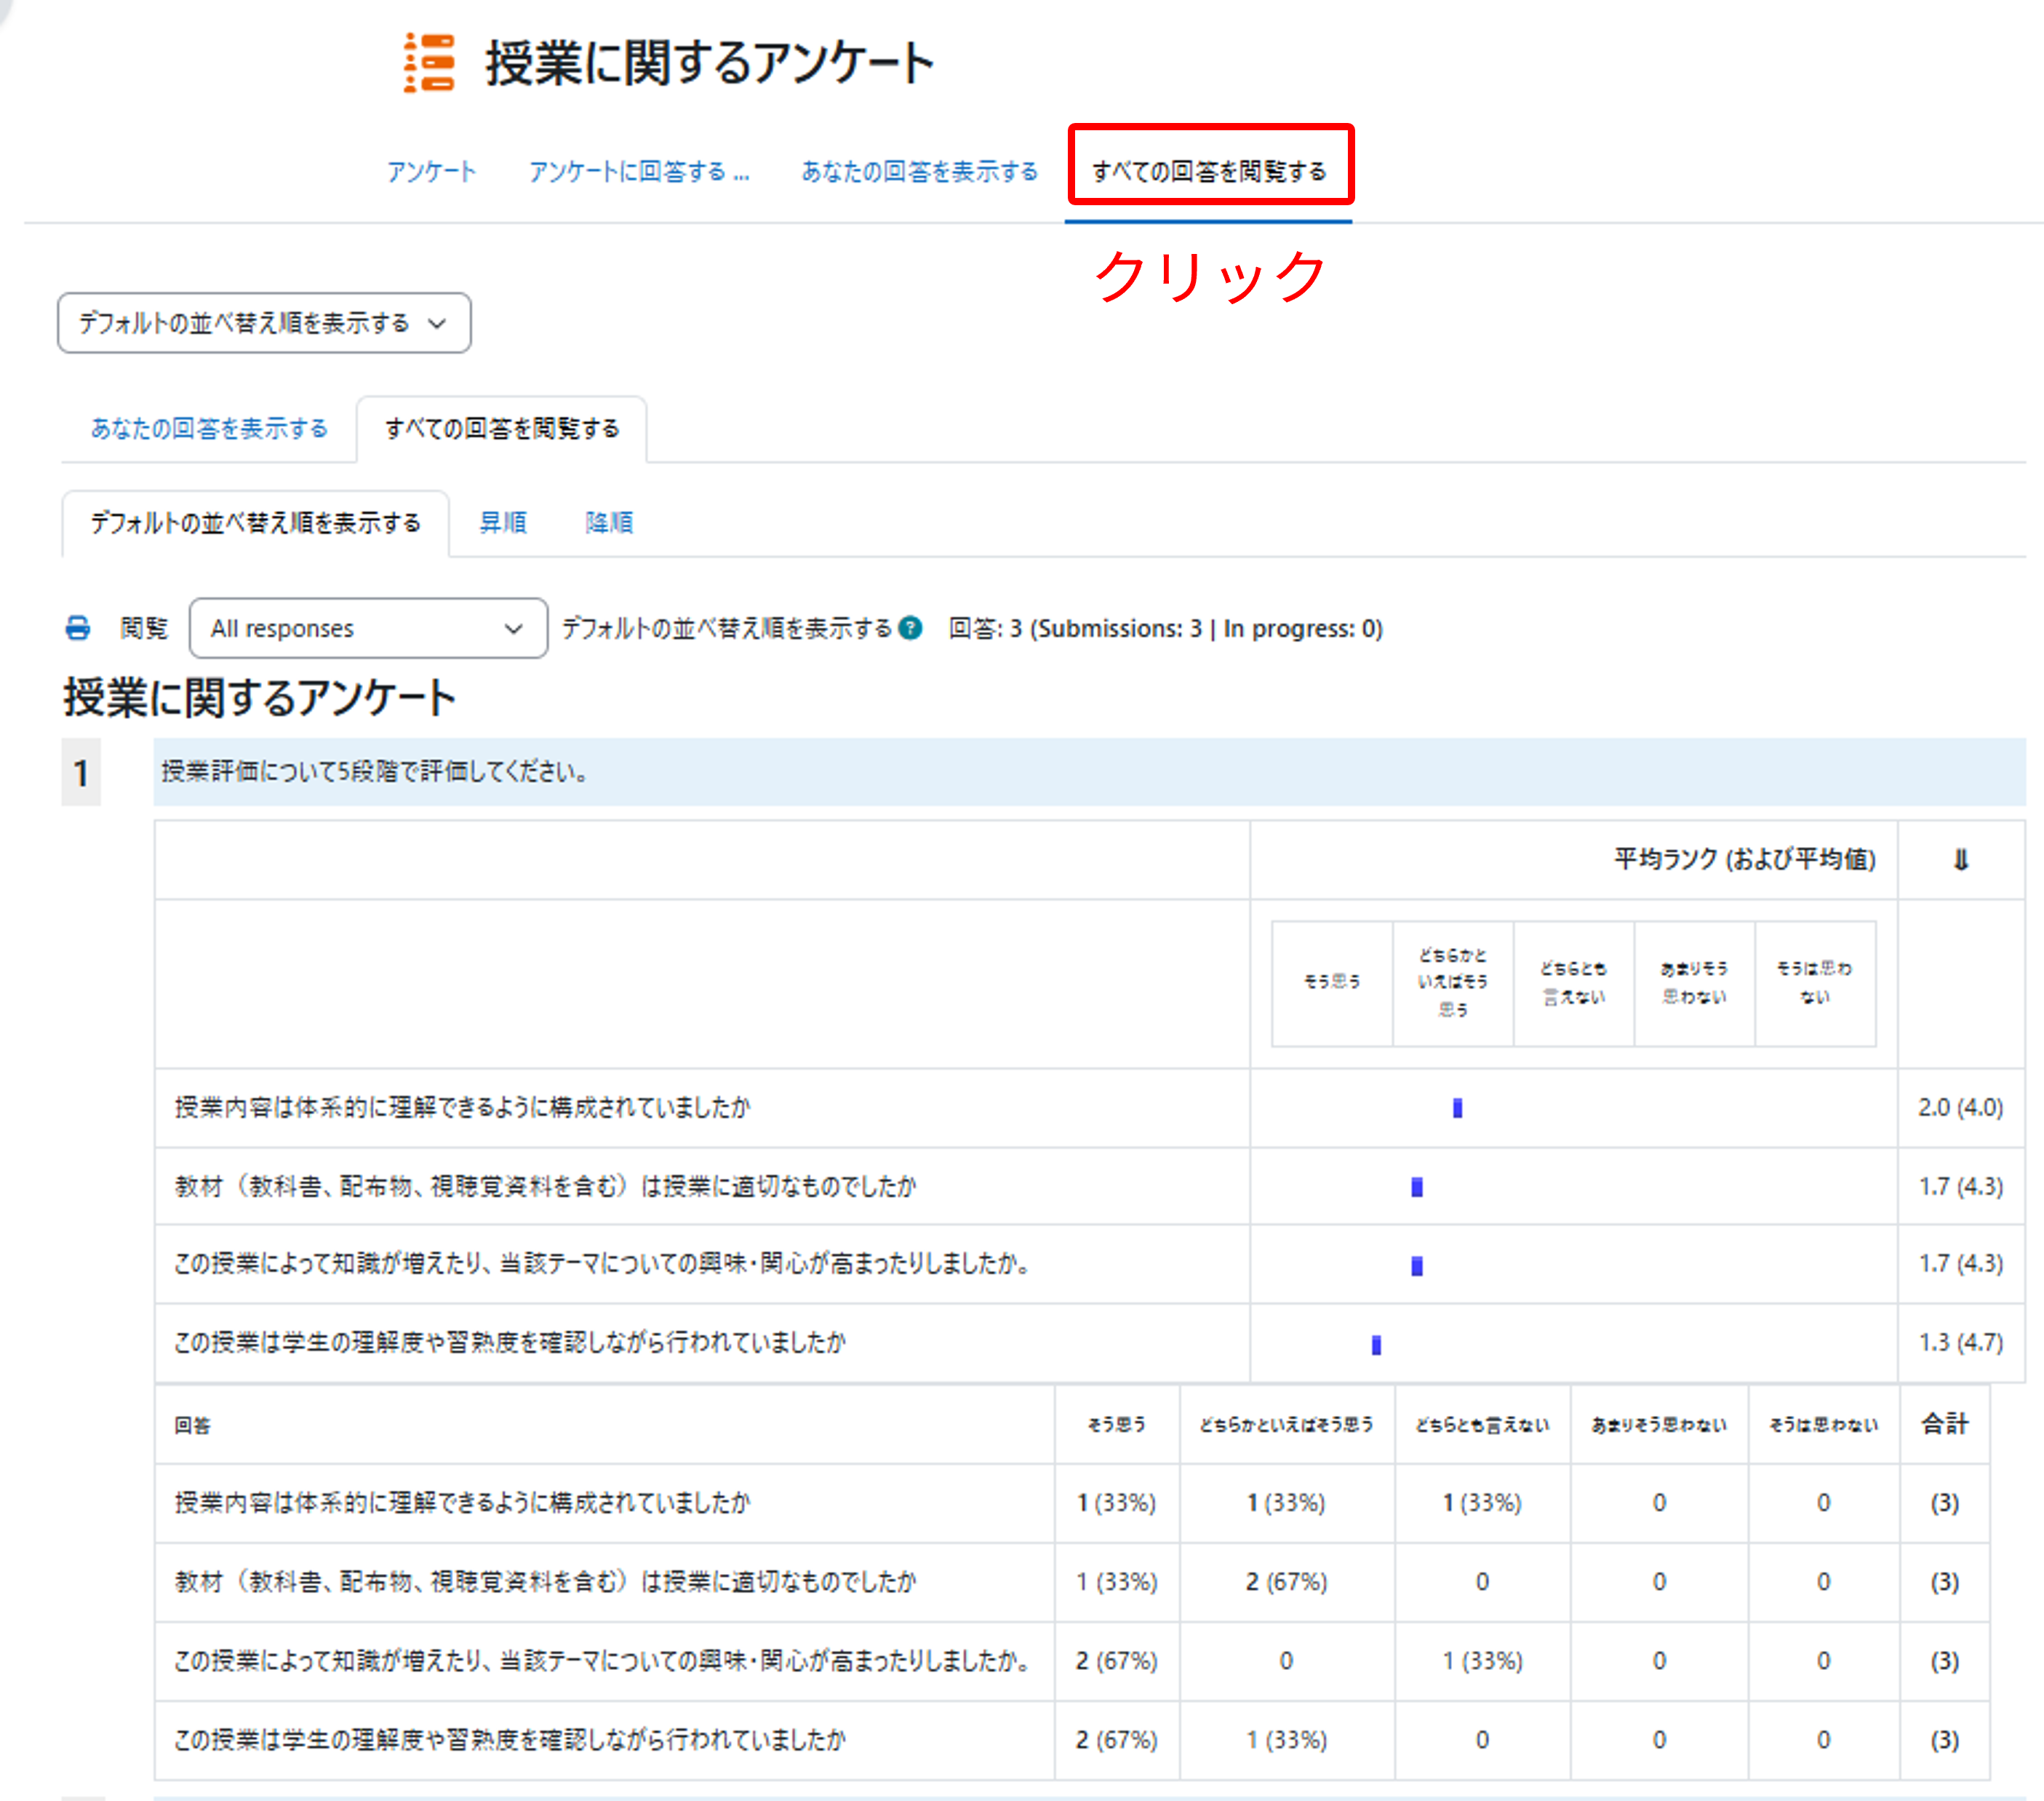The image size is (2044, 1801).
Task: Click the 合計 column header
Action: pos(1945,1424)
